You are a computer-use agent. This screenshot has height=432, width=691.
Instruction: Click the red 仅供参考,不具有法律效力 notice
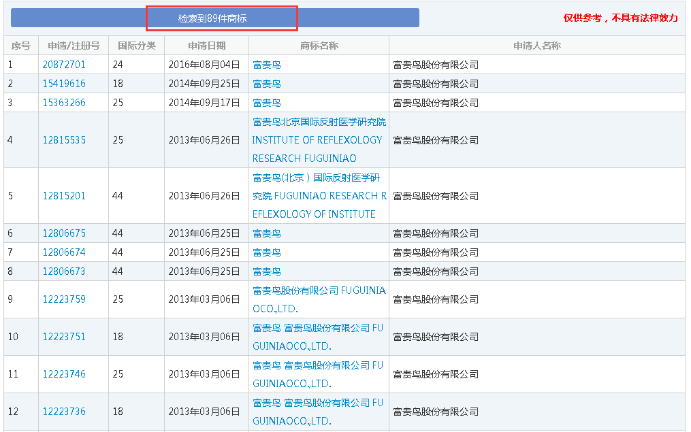pos(620,18)
